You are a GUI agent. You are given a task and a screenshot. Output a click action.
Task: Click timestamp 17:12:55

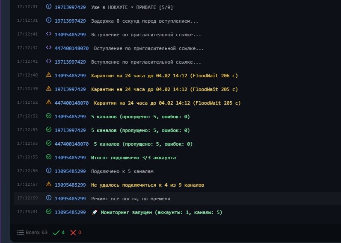[x=27, y=157]
